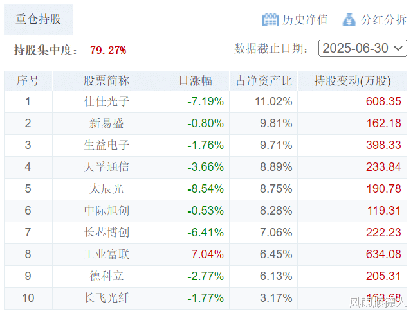Click daily change -8.54%
This screenshot has width=413, height=316.
coord(205,189)
